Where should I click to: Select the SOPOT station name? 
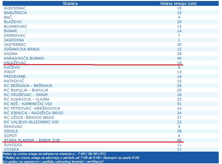pyautogui.click(x=10, y=136)
